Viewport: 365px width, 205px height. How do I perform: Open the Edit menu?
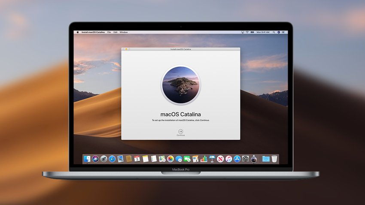coord(115,32)
